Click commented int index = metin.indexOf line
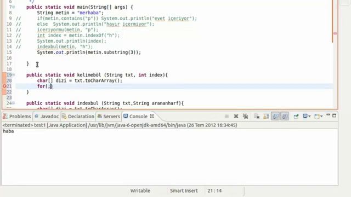 (78, 35)
